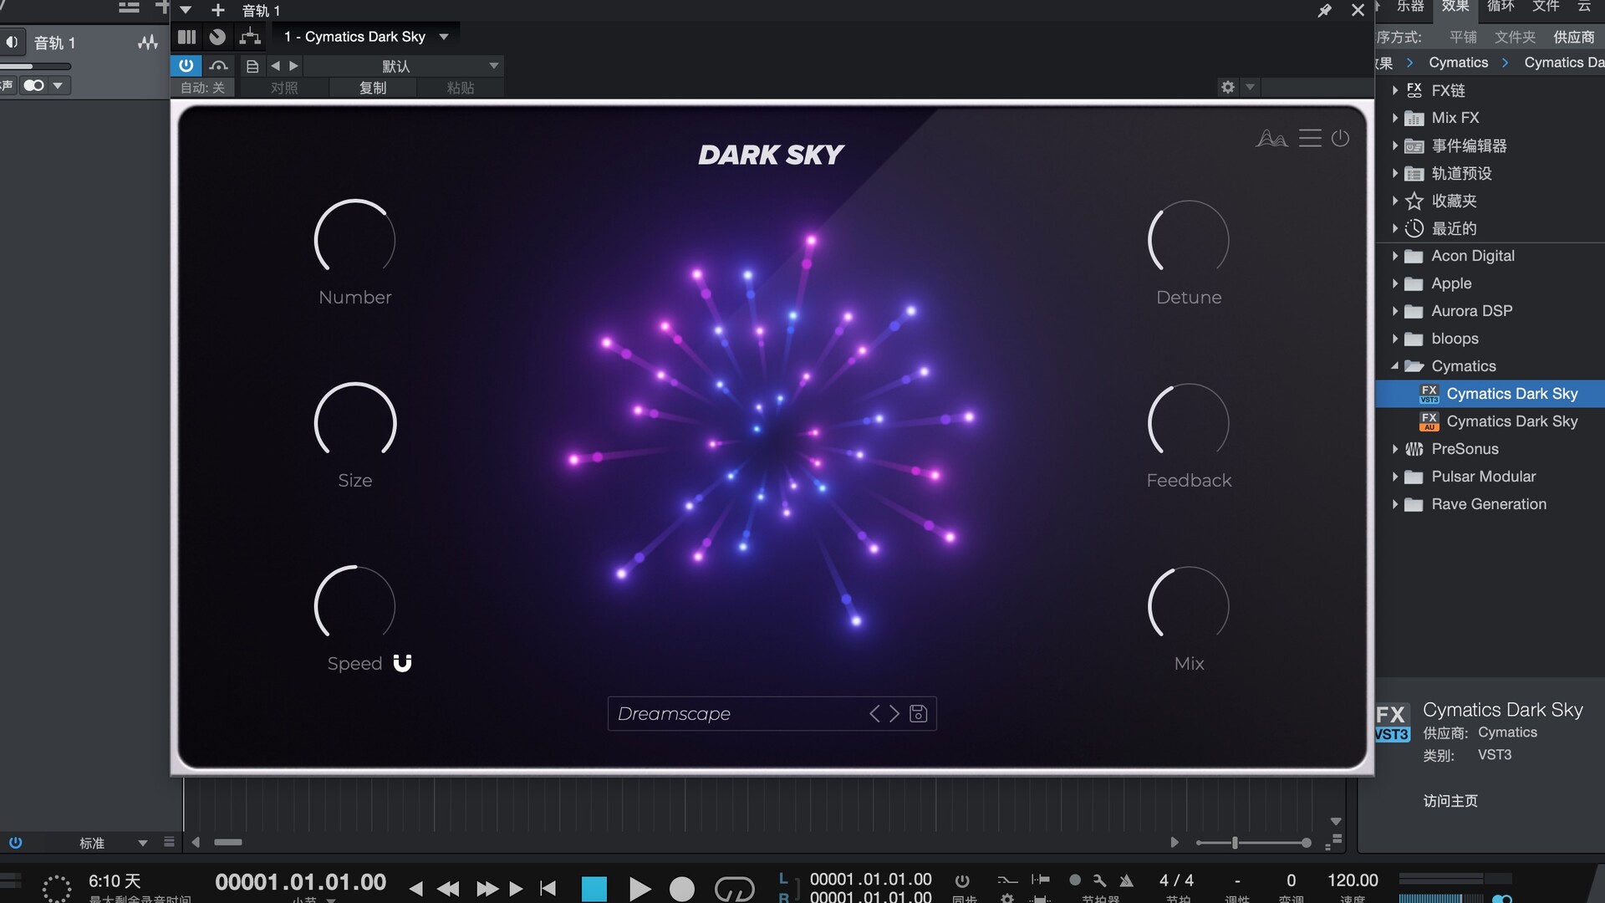Open the sidechain bypass arc icon
The height and width of the screenshot is (903, 1605).
pyautogui.click(x=219, y=65)
